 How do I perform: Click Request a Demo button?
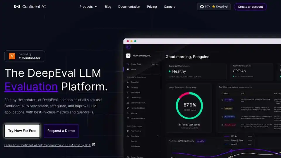[61, 131]
